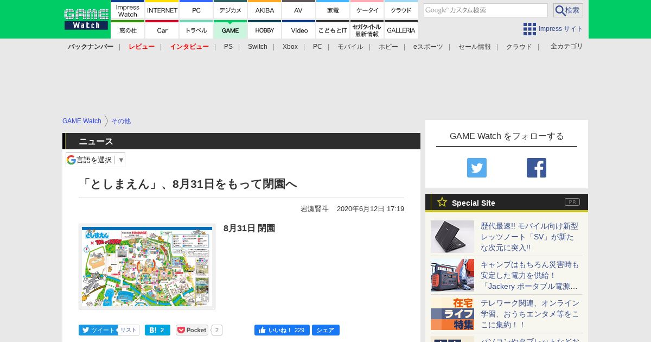
Task: Open the Facebook follow icon
Action: (537, 168)
